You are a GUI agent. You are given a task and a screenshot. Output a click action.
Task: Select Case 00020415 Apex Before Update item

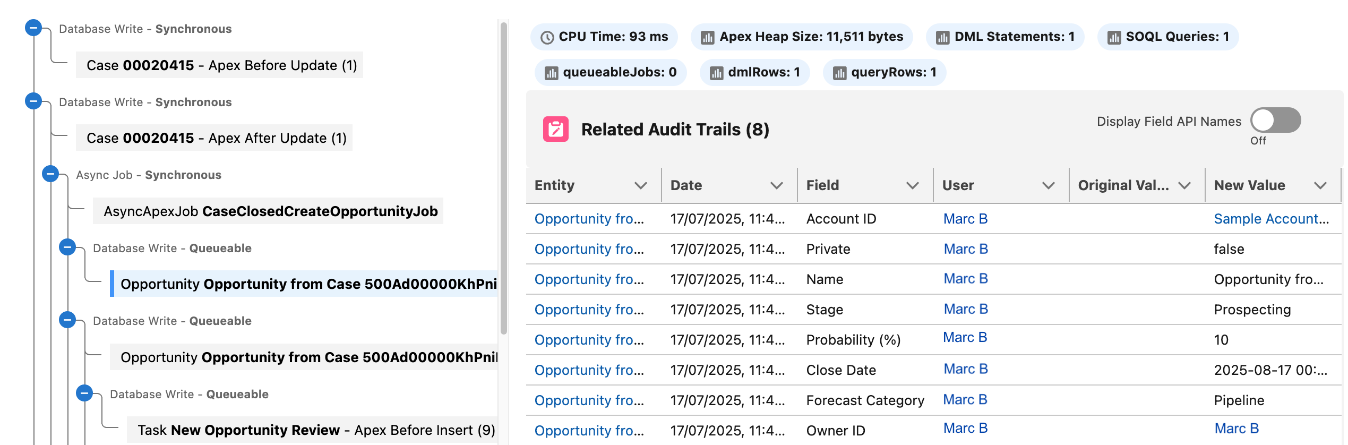click(x=221, y=65)
